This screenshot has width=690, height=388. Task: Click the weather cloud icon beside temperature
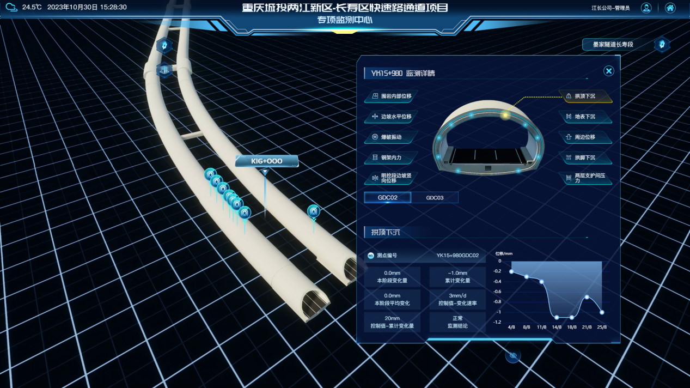(11, 8)
